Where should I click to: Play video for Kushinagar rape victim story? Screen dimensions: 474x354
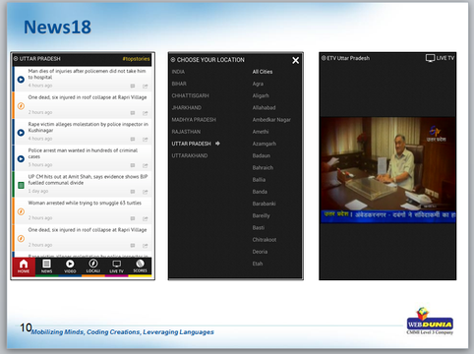[x=21, y=133]
